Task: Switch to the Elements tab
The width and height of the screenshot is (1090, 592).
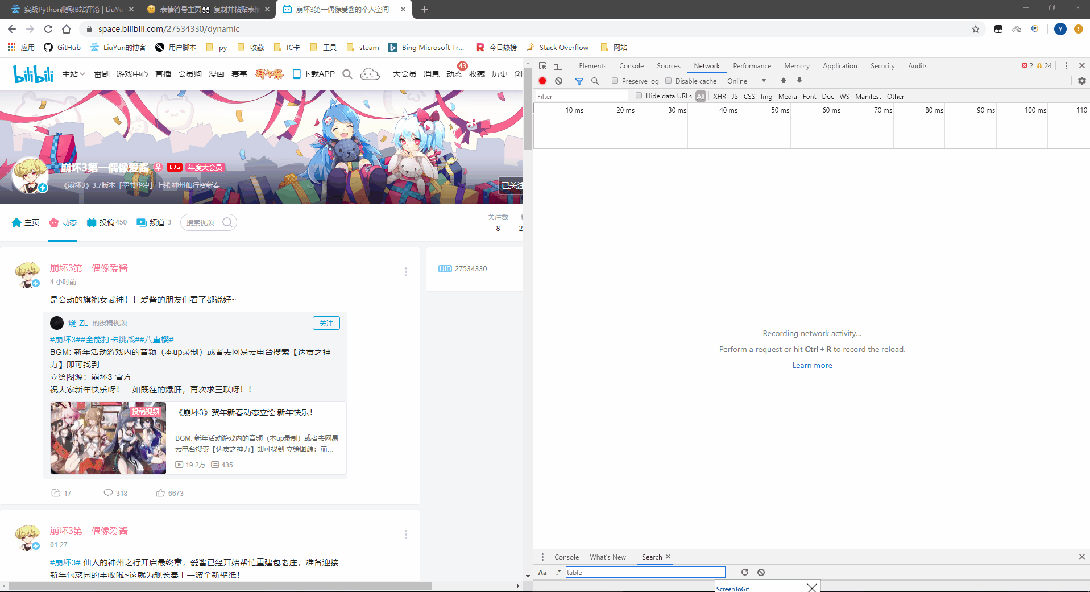Action: click(592, 66)
